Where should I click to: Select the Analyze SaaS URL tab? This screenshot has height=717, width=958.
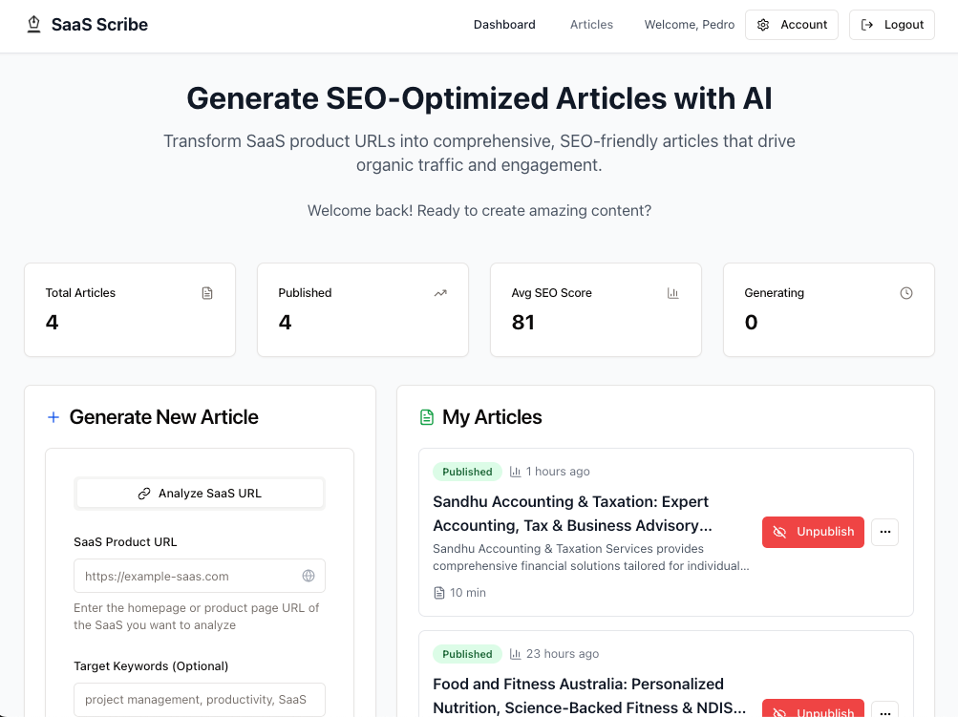200,494
